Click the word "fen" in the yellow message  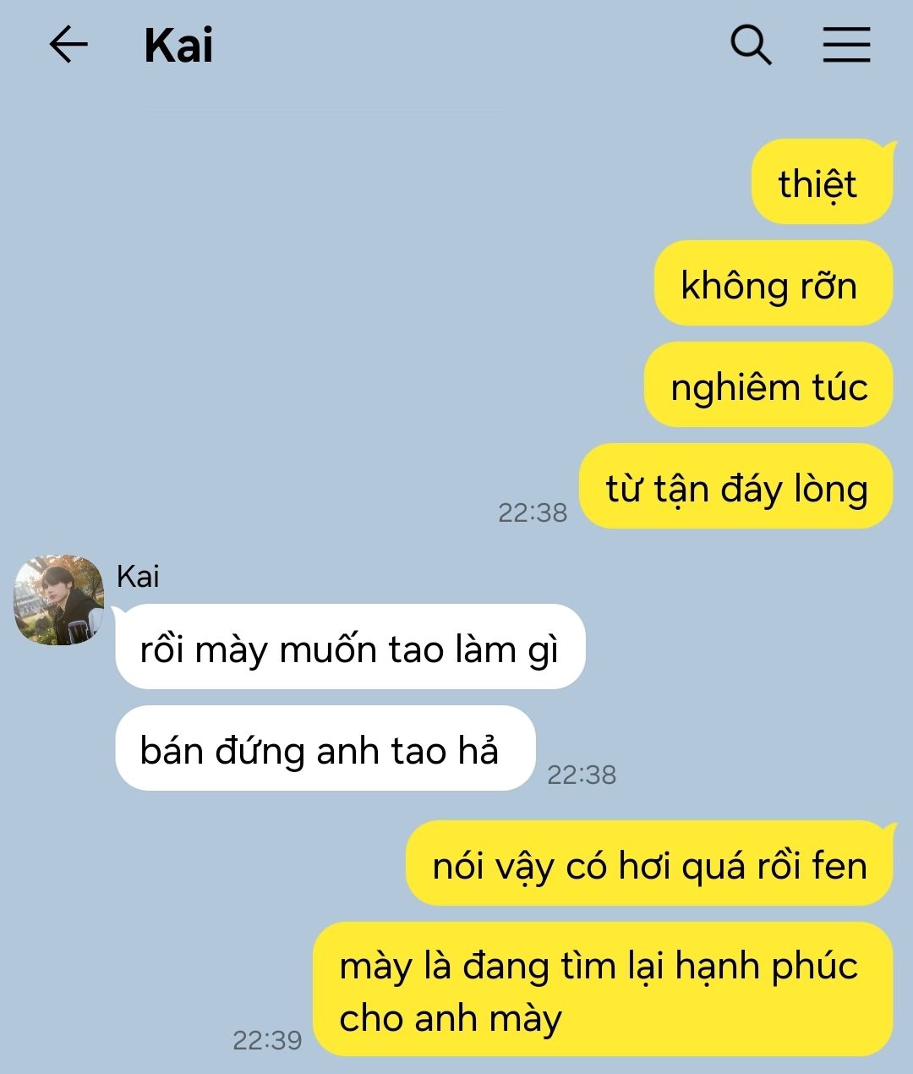839,866
